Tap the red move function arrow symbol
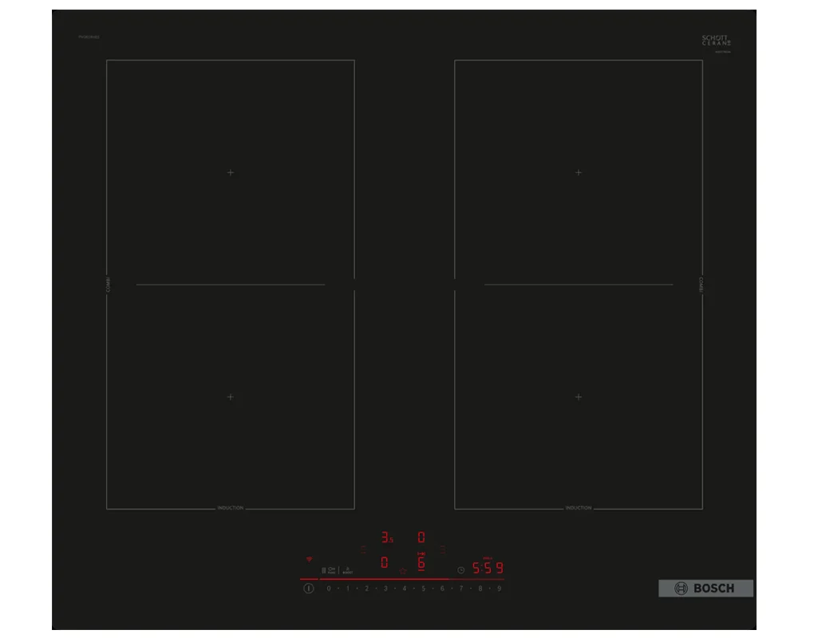Image resolution: width=814 pixels, height=638 pixels. coord(421,553)
